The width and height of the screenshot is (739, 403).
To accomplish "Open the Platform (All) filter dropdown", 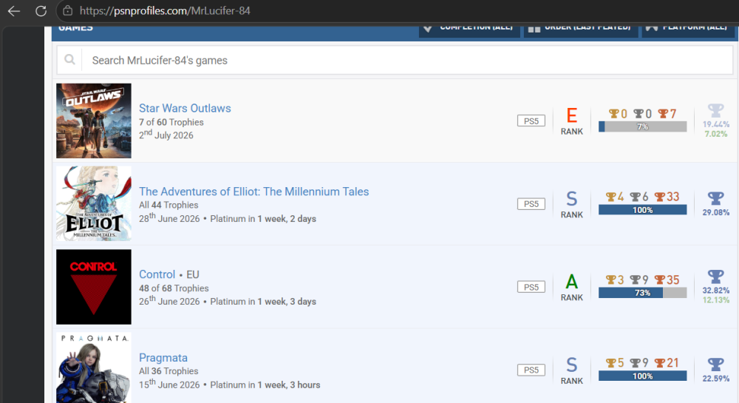I will (x=687, y=29).
